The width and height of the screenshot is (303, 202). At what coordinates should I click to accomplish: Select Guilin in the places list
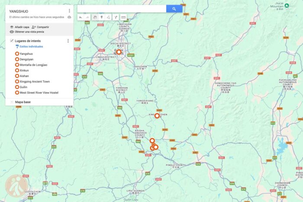pos(23,87)
